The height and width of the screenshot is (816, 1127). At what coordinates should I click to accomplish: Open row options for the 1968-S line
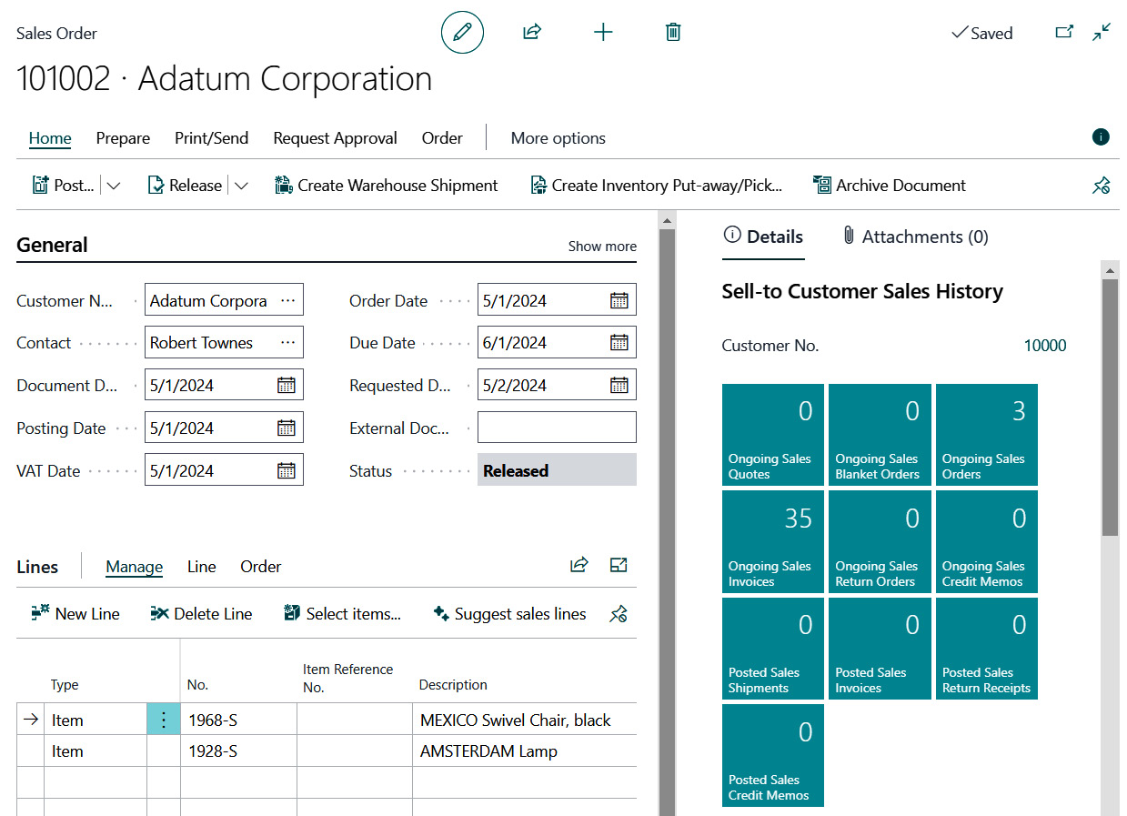click(164, 720)
